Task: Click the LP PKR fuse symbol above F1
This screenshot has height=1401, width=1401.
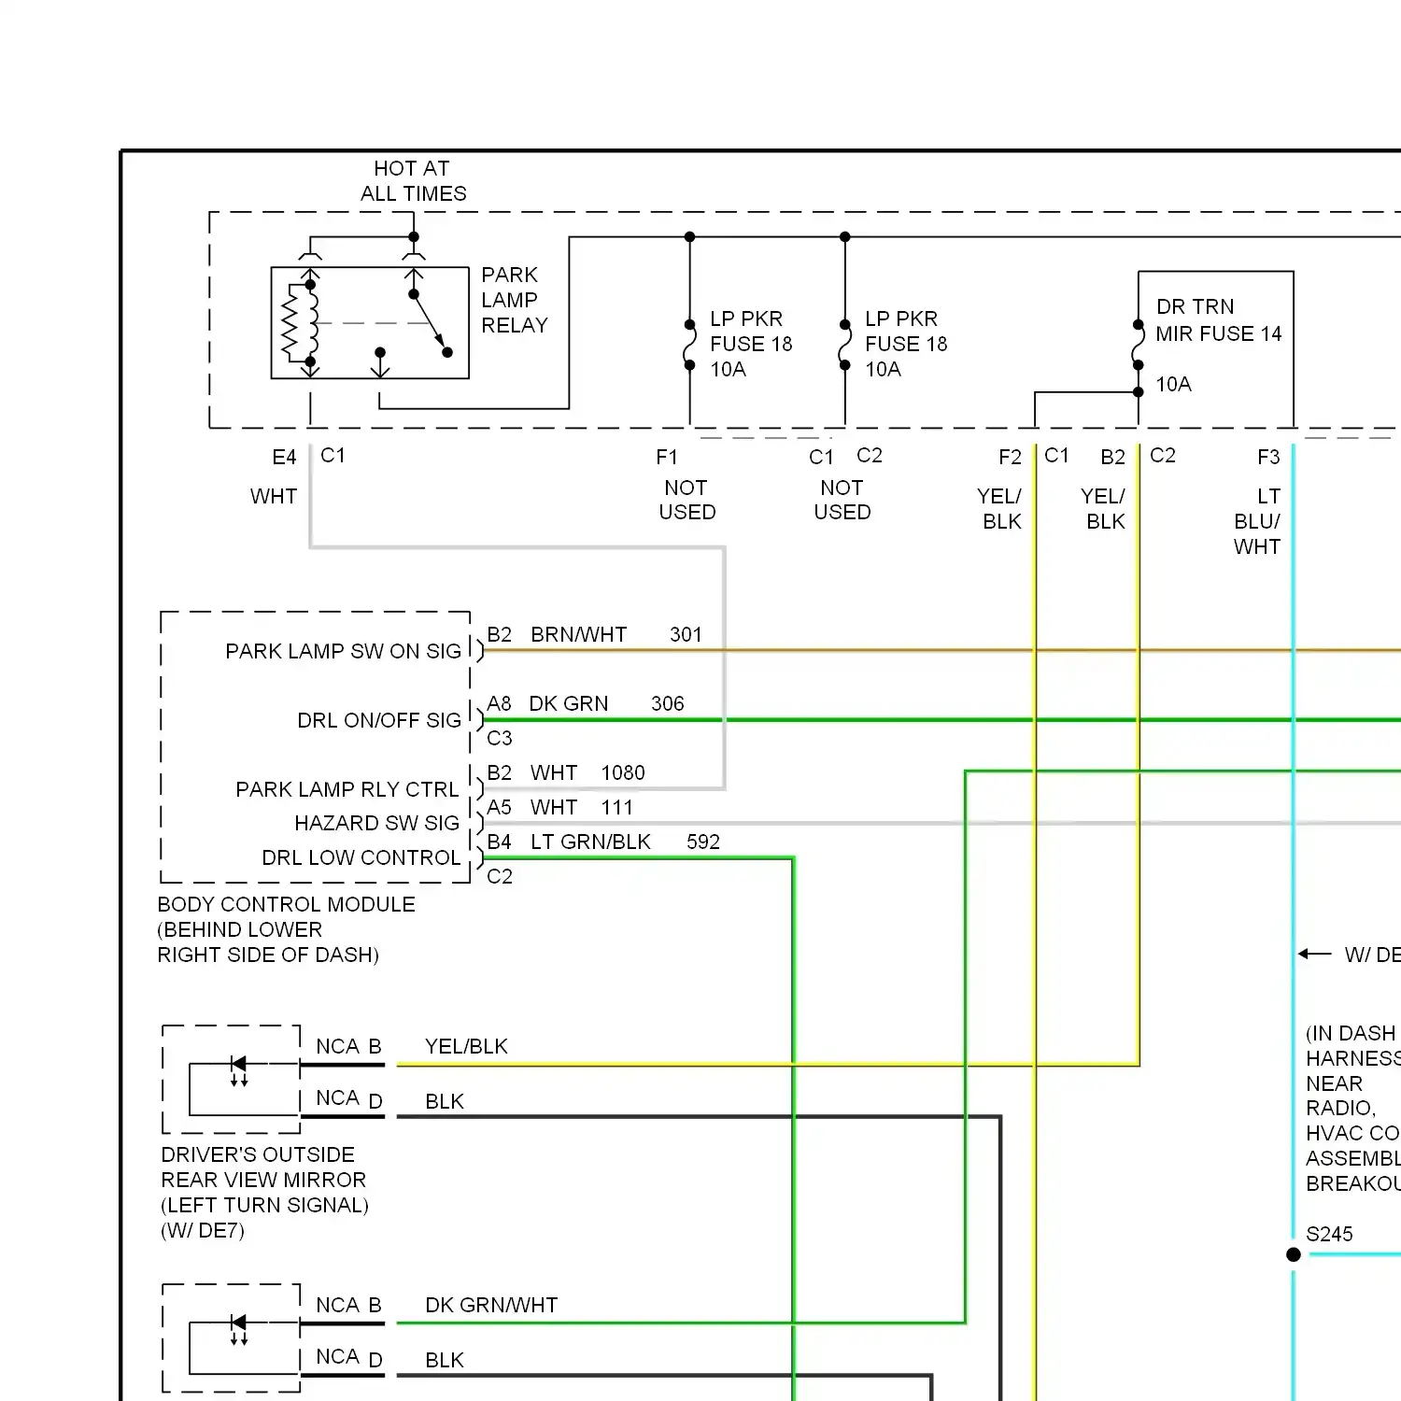Action: click(689, 345)
